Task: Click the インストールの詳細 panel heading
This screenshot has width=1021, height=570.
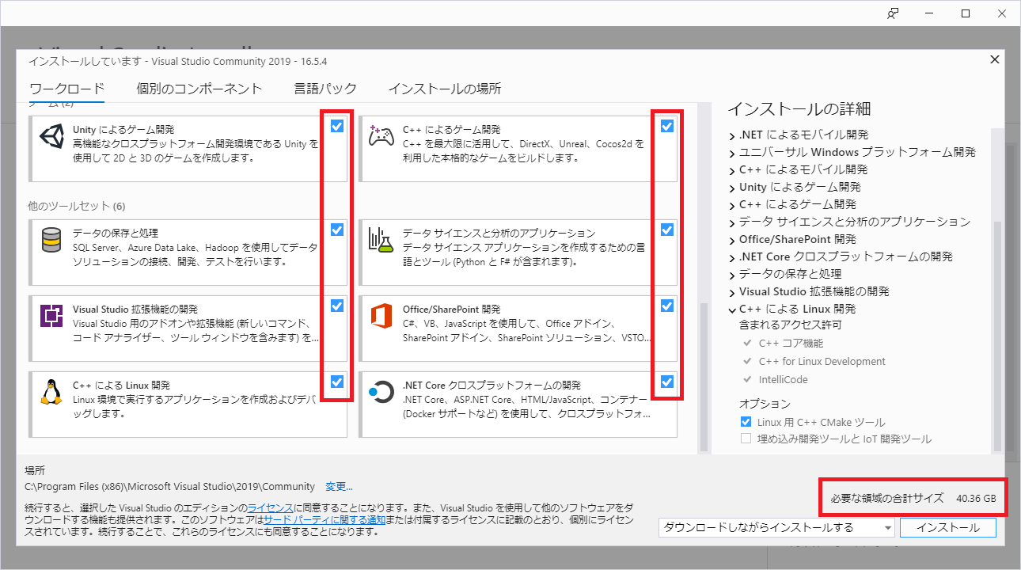Action: tap(799, 108)
